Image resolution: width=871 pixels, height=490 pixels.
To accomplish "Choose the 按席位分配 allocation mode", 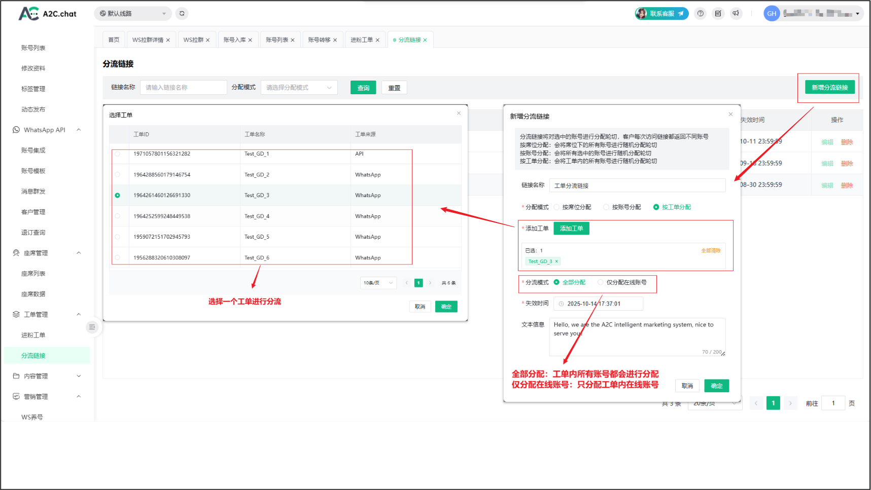I will coord(556,207).
